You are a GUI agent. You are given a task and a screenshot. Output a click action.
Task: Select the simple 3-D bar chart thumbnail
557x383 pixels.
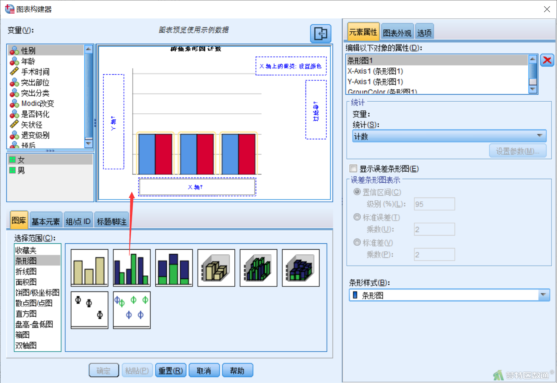(216, 268)
